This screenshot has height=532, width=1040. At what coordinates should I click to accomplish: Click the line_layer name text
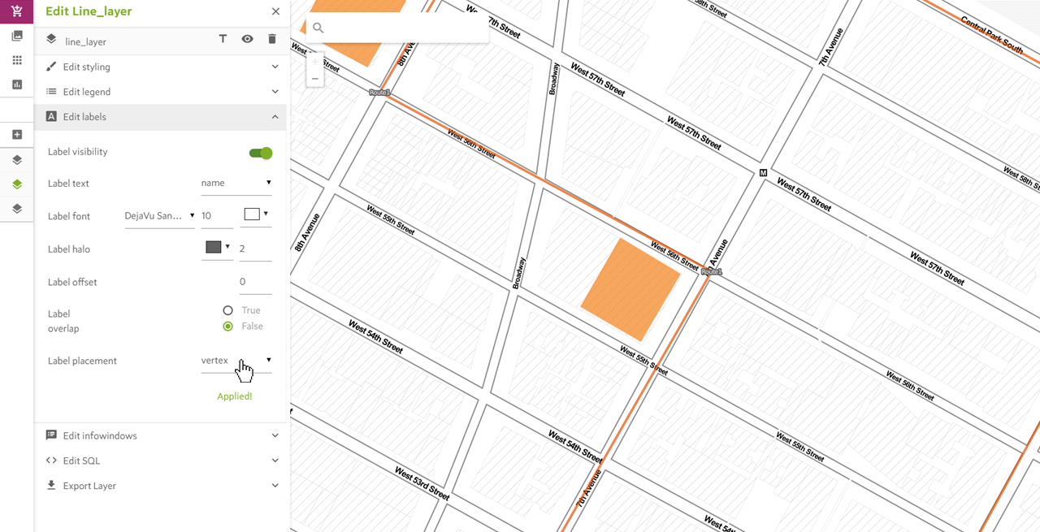(86, 41)
